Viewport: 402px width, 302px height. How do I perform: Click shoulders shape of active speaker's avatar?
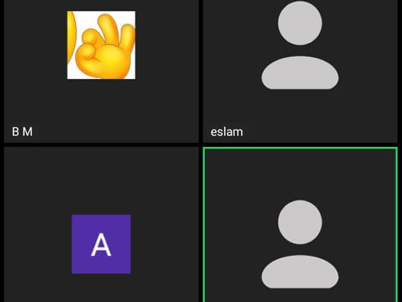[x=300, y=272]
